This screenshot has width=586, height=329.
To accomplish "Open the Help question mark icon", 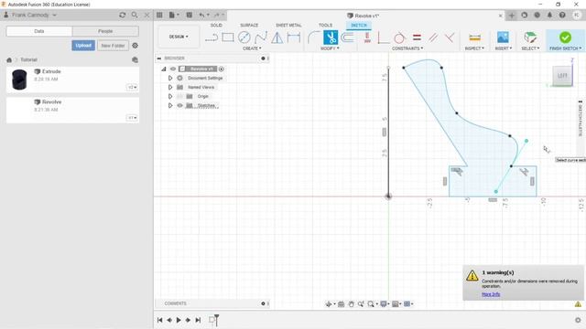I will [562, 15].
